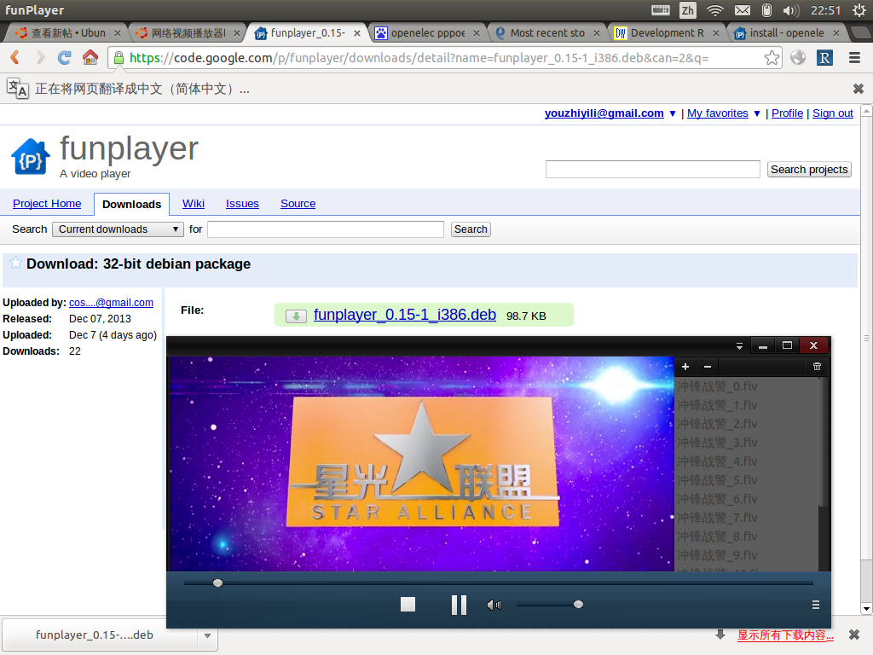
Task: Switch to the install - openele tab
Action: coord(787,33)
